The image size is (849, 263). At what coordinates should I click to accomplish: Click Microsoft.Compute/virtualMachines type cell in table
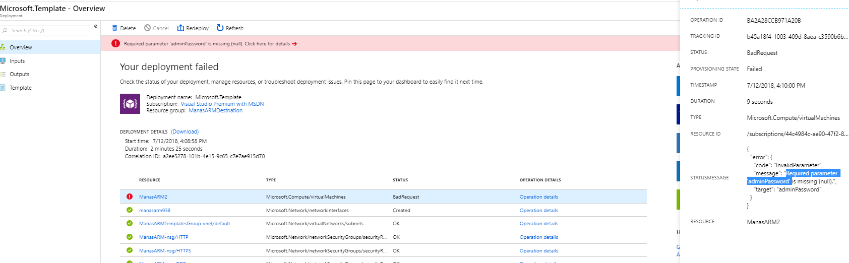pos(306,197)
